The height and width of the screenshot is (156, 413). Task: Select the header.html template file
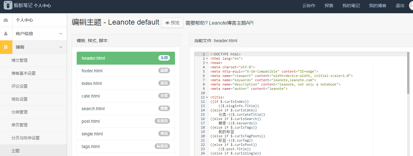point(126,58)
